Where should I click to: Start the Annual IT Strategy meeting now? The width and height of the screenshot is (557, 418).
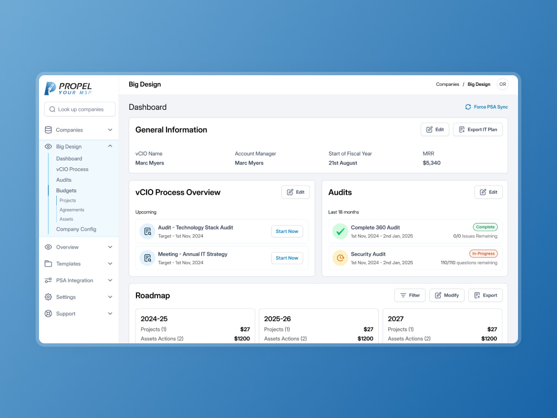[287, 258]
